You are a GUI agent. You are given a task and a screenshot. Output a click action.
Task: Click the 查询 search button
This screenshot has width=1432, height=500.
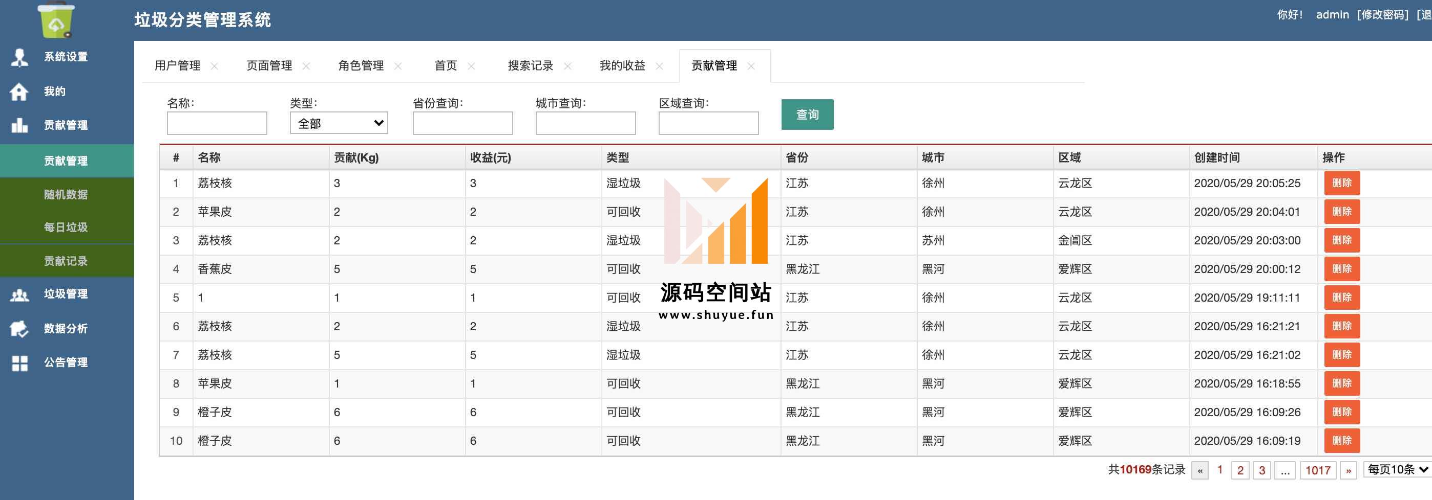pos(807,115)
